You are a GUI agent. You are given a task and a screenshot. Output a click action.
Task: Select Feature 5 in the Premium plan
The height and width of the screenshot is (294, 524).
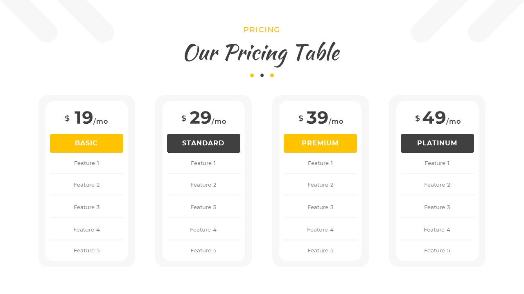tap(321, 251)
